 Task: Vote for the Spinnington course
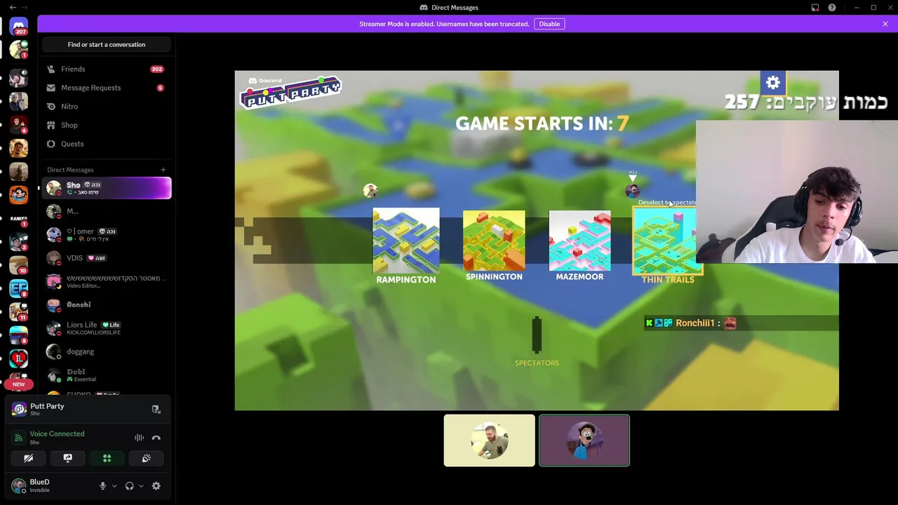pos(494,245)
